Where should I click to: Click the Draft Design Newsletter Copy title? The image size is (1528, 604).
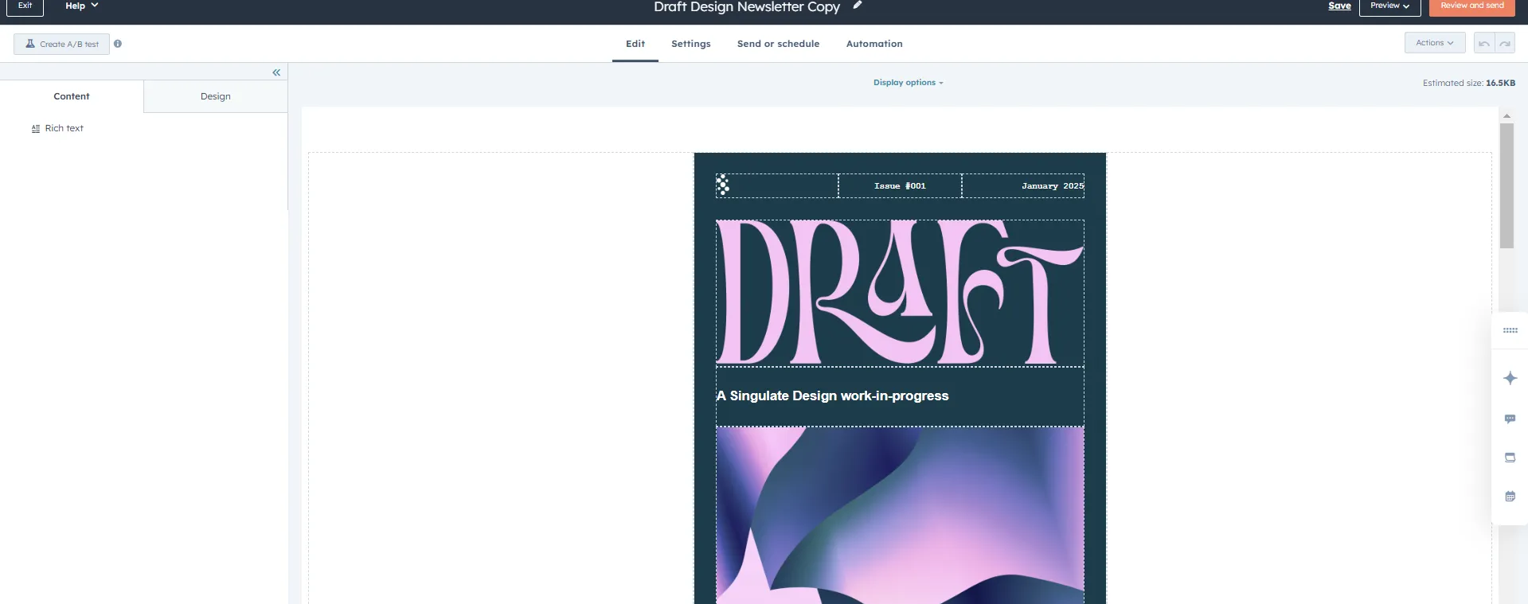747,6
